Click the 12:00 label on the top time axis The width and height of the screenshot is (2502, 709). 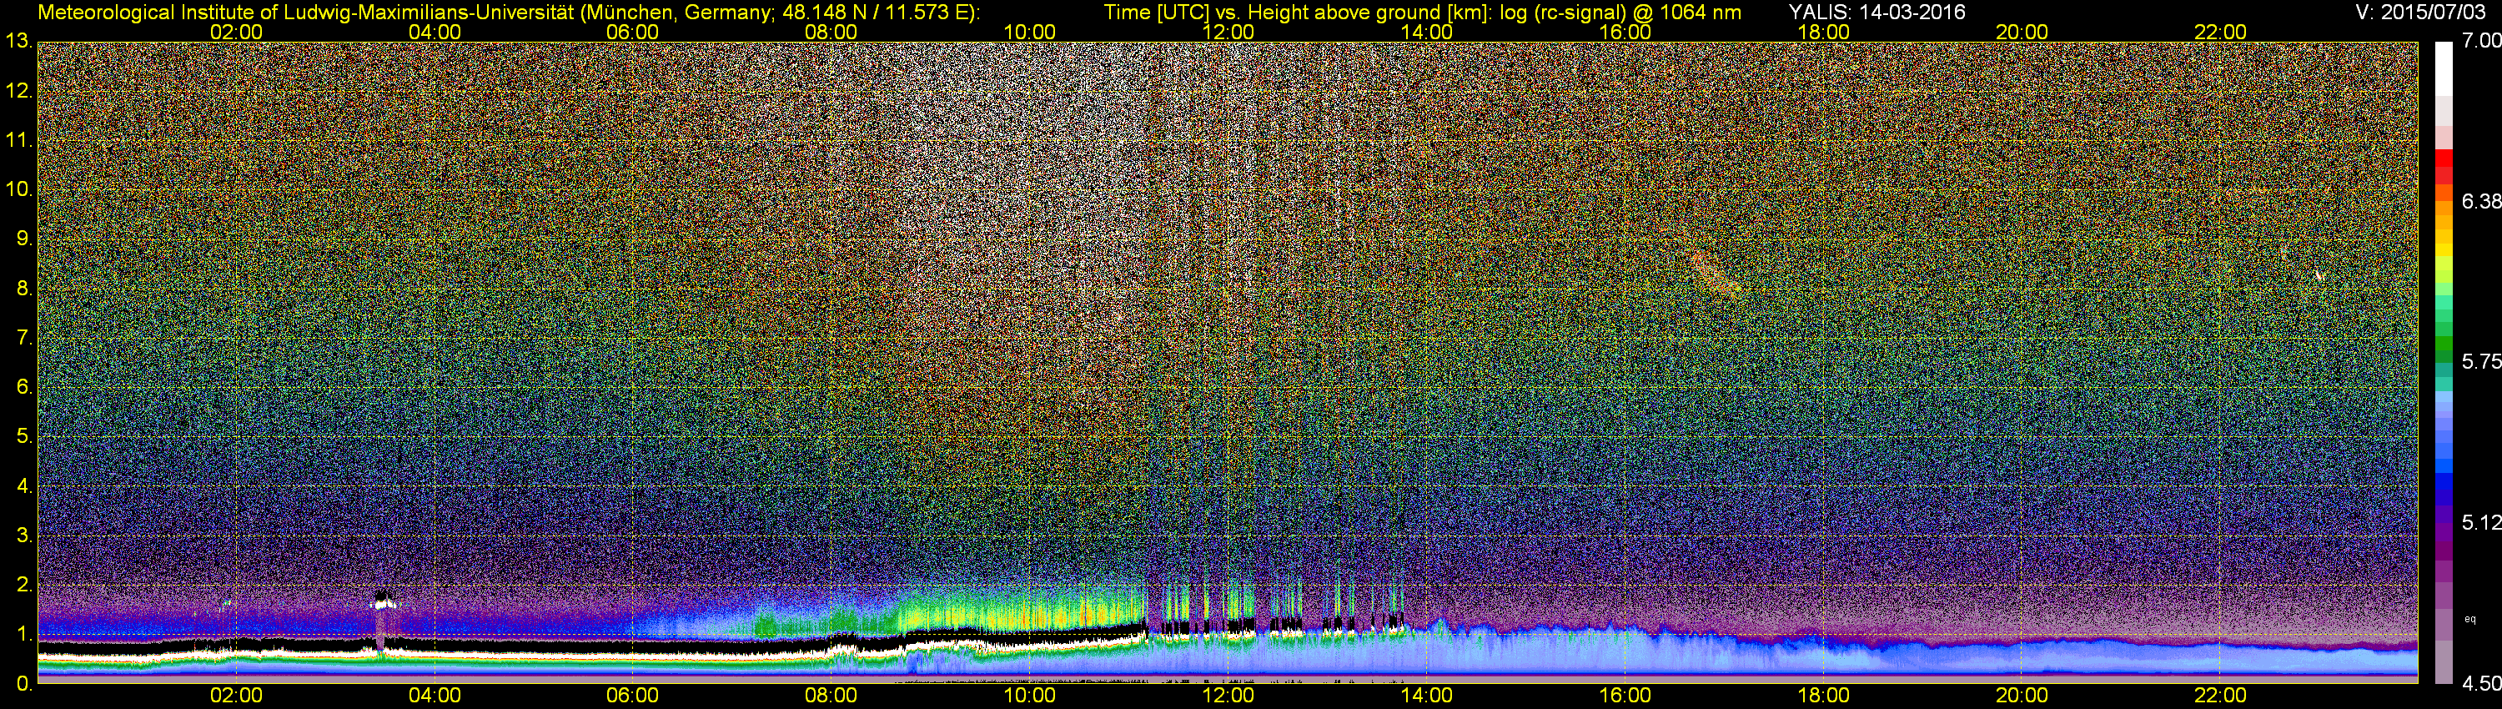[x=1228, y=32]
